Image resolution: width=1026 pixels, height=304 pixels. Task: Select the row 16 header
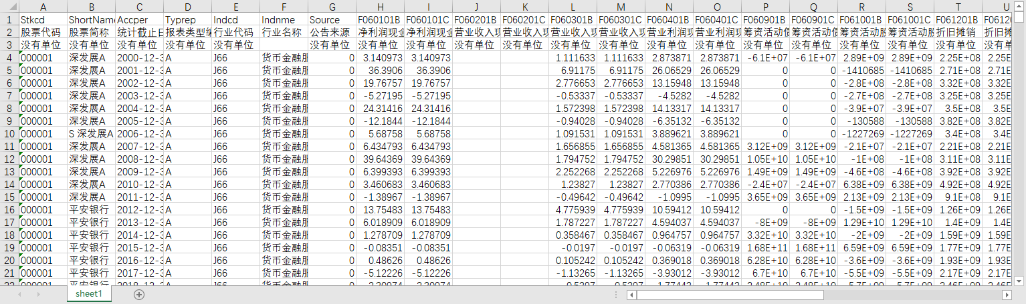tap(9, 209)
